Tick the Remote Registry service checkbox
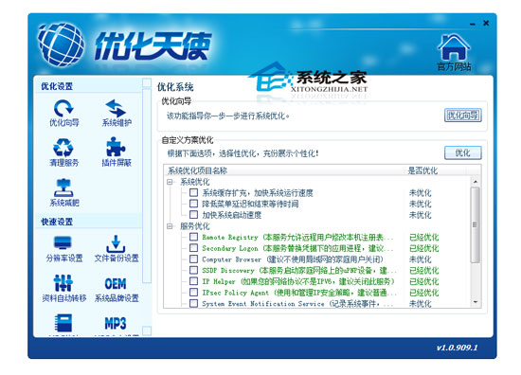Screen dimensions: 521x375 click(x=193, y=237)
